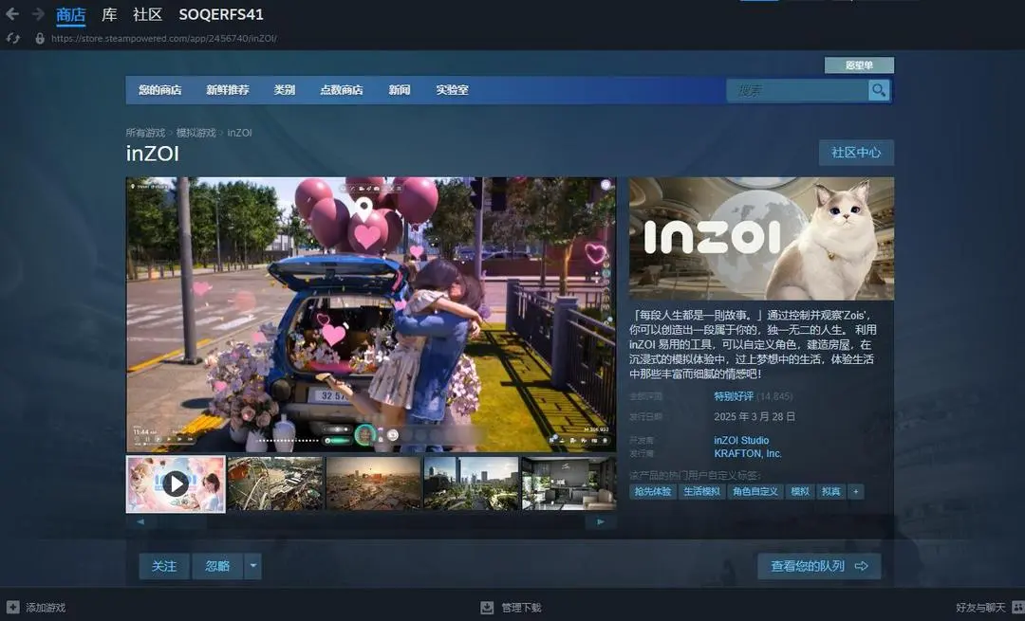This screenshot has height=621, width=1025.
Task: Open the 新鲜推荐 menu
Action: pyautogui.click(x=228, y=90)
